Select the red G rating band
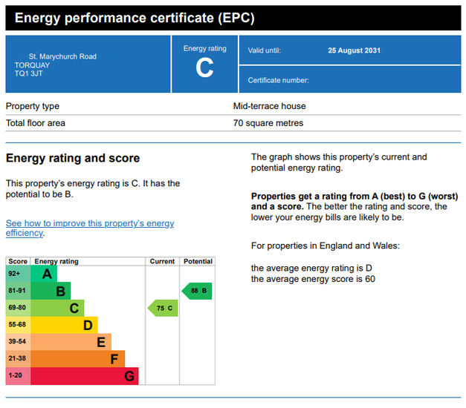Screen dimensions: 466x408 [x=84, y=376]
